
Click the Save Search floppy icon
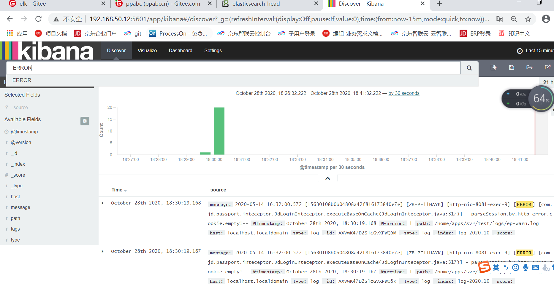[x=512, y=68]
